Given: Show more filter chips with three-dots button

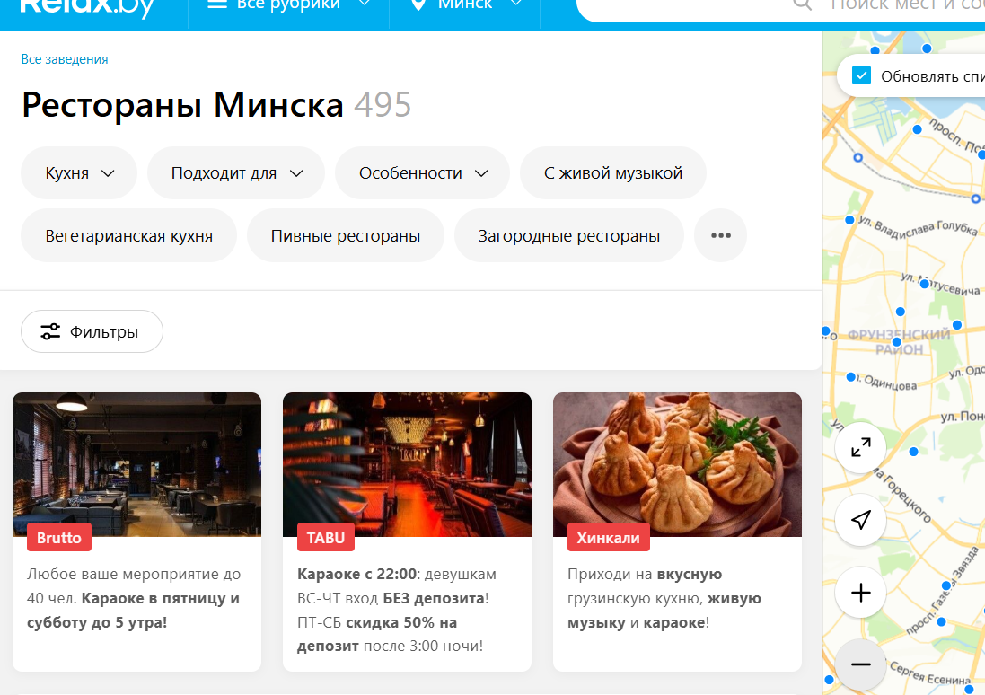Looking at the screenshot, I should (720, 235).
